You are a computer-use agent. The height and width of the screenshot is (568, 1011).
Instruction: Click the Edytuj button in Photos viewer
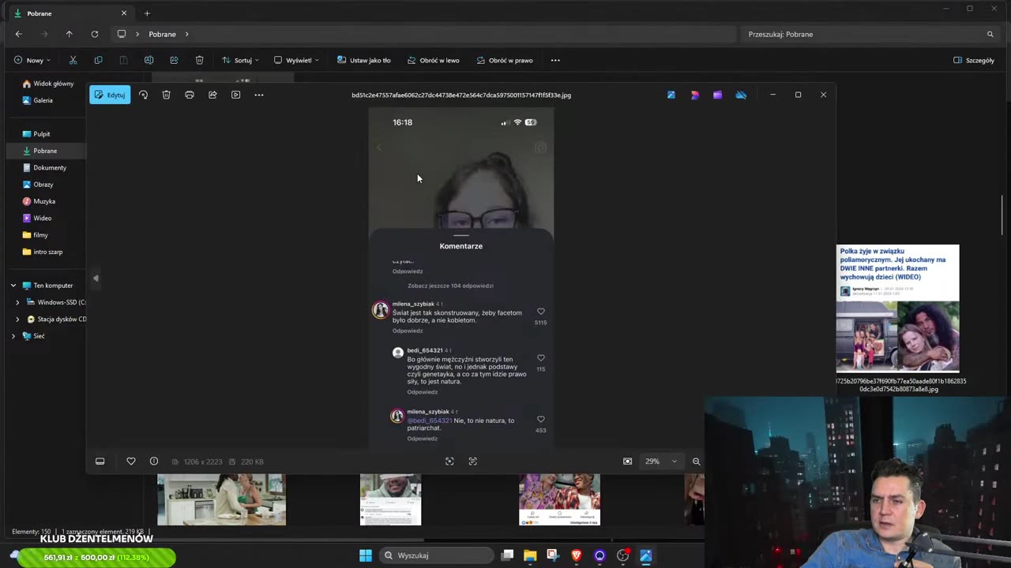pos(110,95)
